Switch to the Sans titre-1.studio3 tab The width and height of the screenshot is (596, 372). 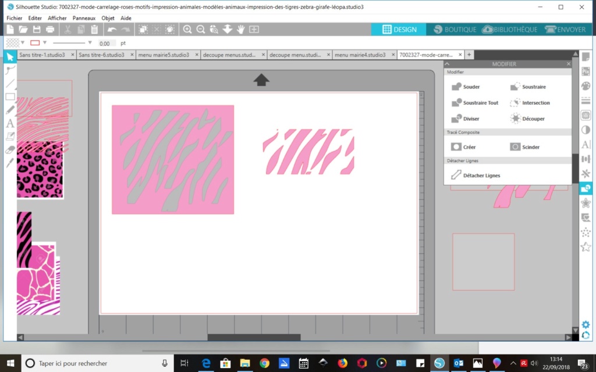pyautogui.click(x=42, y=55)
